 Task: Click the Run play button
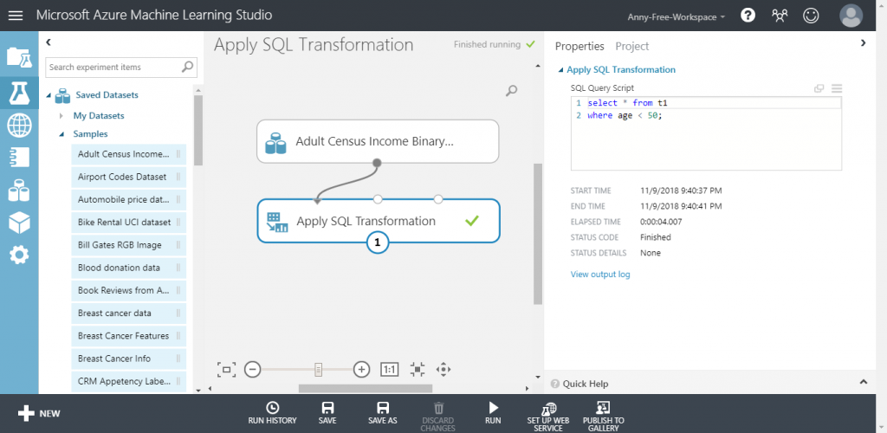493,413
